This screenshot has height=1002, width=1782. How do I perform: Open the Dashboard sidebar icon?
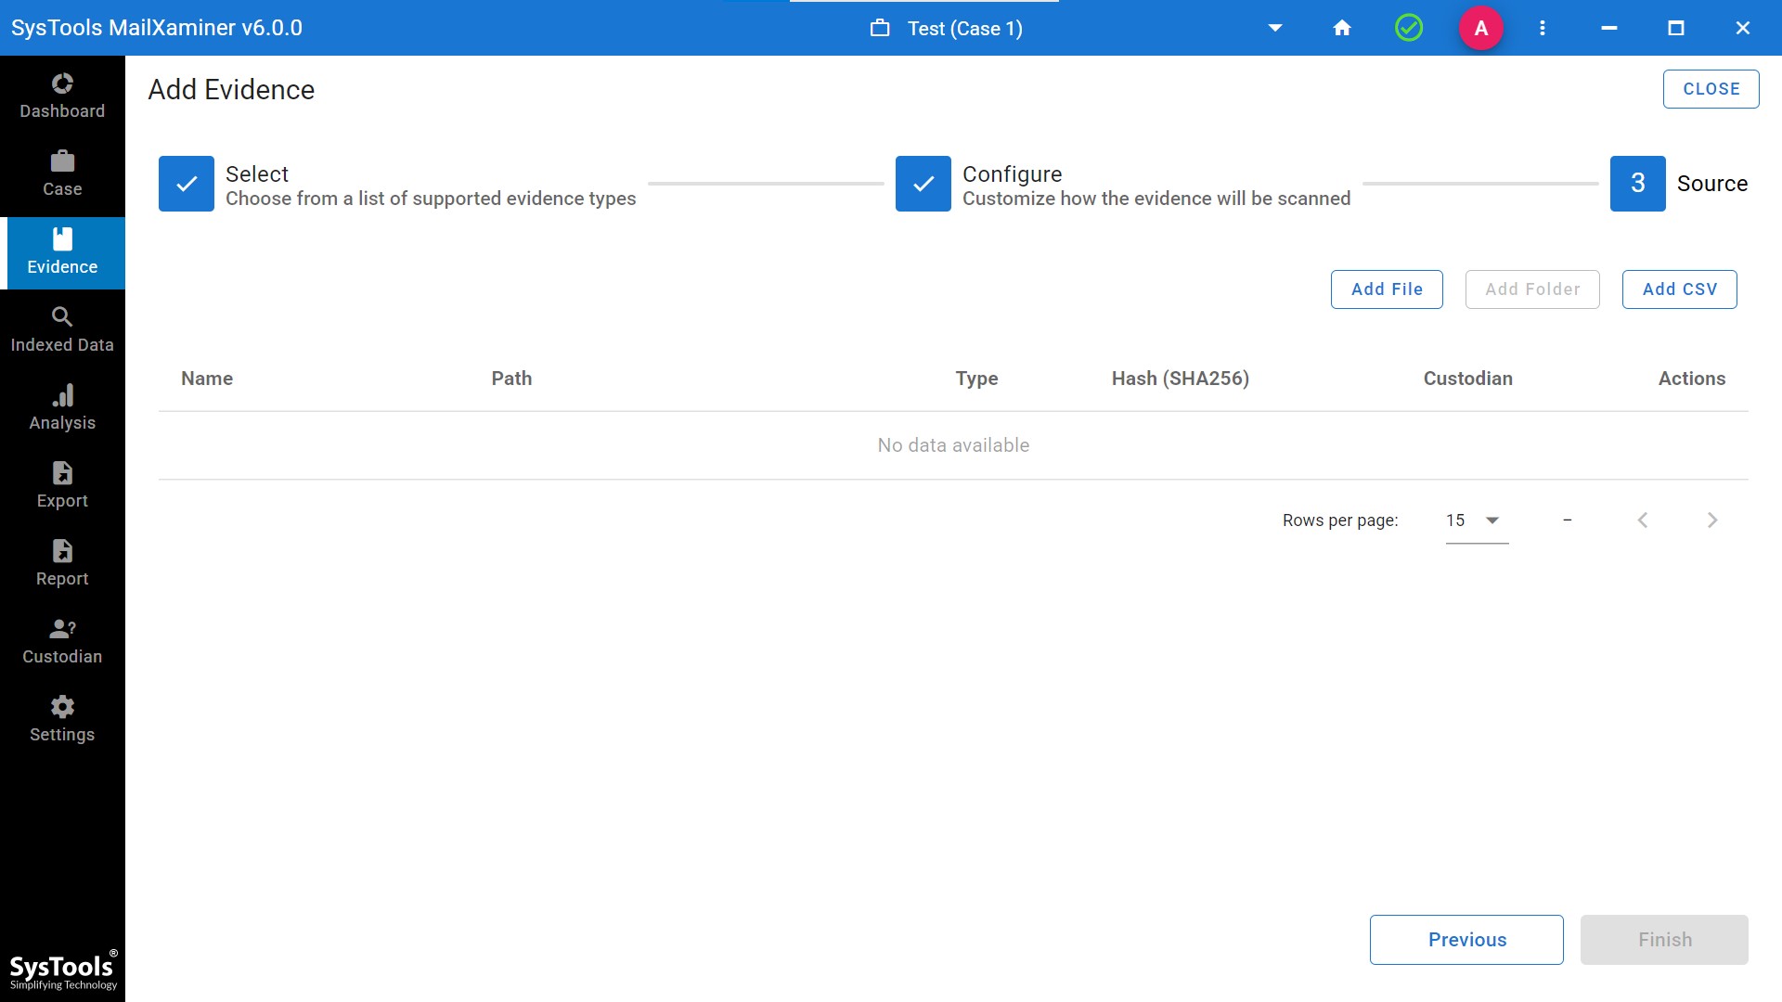[62, 84]
